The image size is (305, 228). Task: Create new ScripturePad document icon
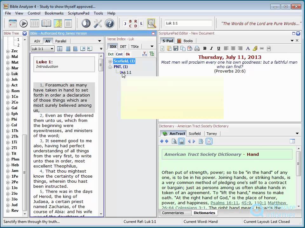point(162,48)
